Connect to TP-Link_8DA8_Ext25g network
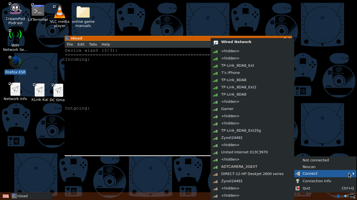The image size is (357, 200). pyautogui.click(x=252, y=131)
